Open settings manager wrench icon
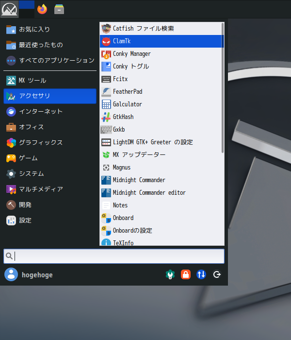 [170, 274]
